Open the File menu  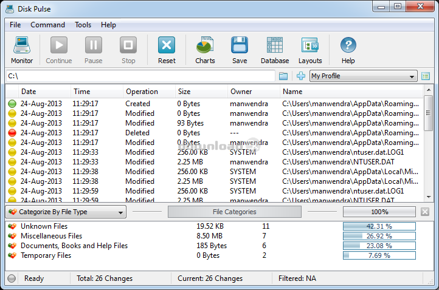click(15, 25)
